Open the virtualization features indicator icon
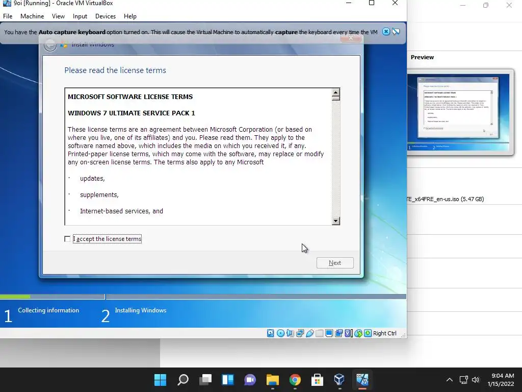 click(348, 333)
